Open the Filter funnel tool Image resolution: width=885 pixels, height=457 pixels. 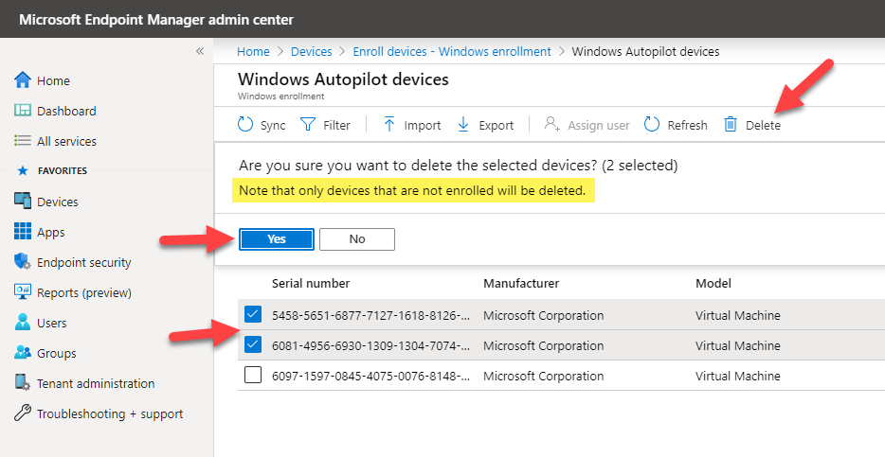(x=308, y=125)
